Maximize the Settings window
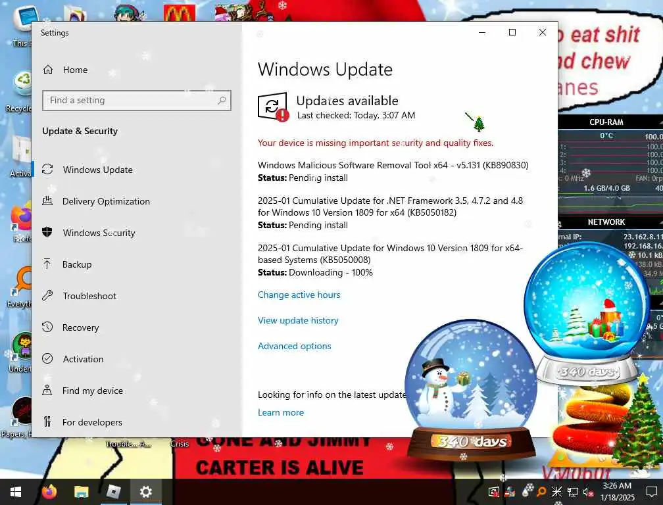Screen dimensions: 663x505 point(512,32)
